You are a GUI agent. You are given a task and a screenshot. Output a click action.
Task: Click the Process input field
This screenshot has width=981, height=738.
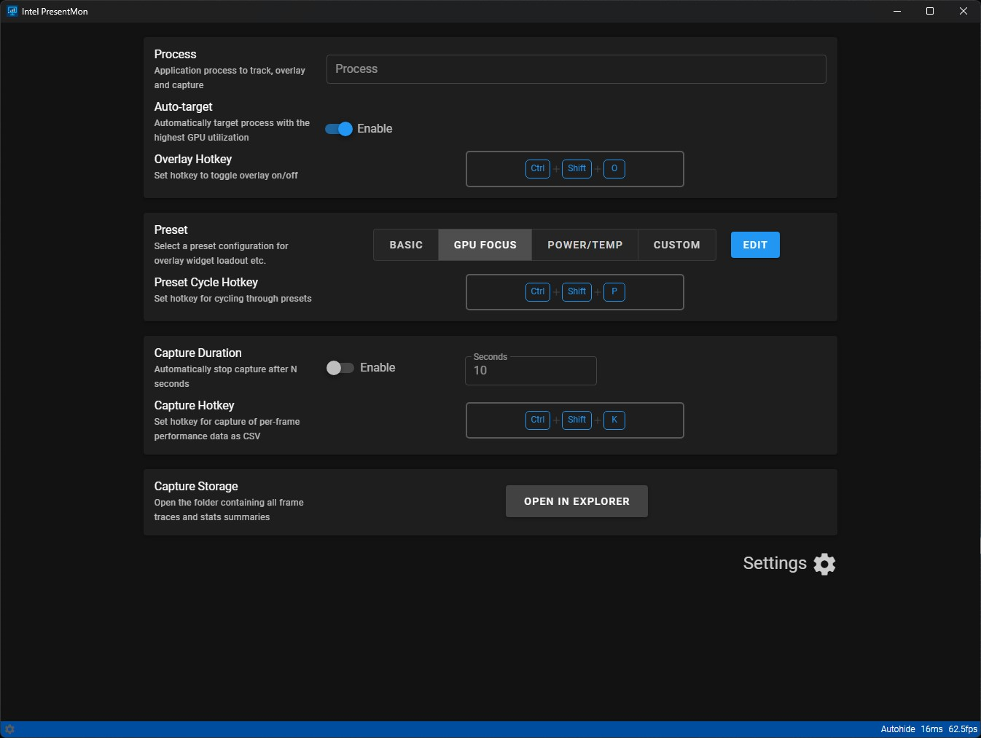point(577,68)
